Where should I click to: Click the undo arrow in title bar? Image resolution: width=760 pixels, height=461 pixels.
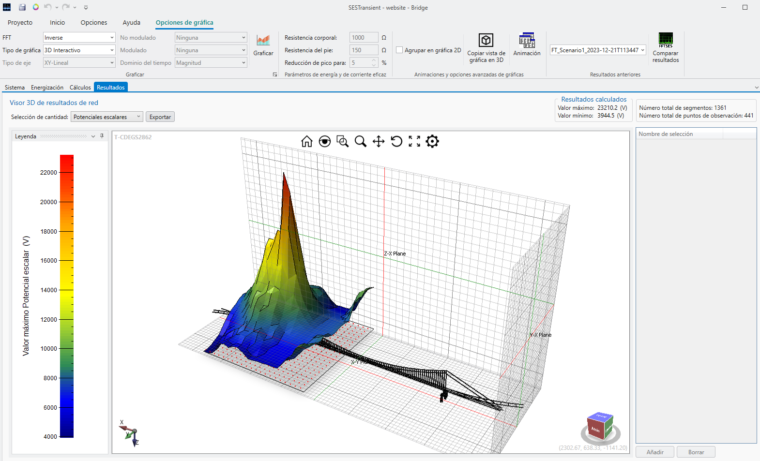47,7
